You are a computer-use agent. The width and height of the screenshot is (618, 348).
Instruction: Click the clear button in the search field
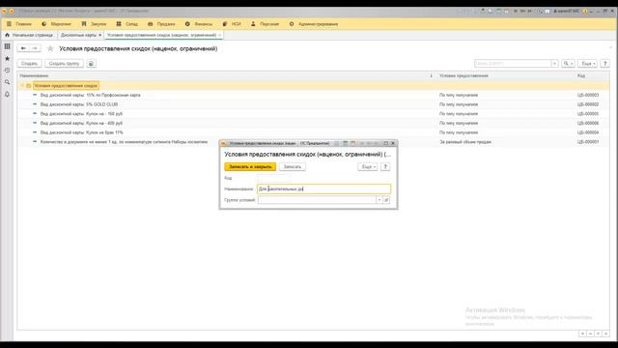[x=554, y=64]
